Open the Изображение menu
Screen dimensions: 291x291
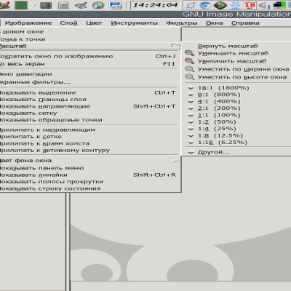point(28,23)
